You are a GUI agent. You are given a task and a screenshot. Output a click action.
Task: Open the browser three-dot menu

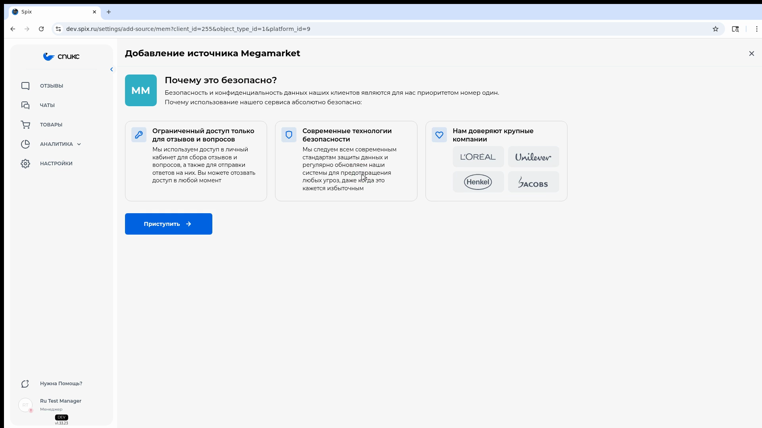pos(756,29)
